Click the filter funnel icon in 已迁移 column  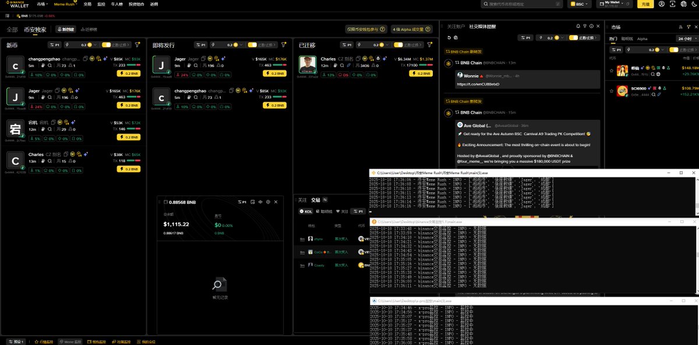[x=430, y=44]
